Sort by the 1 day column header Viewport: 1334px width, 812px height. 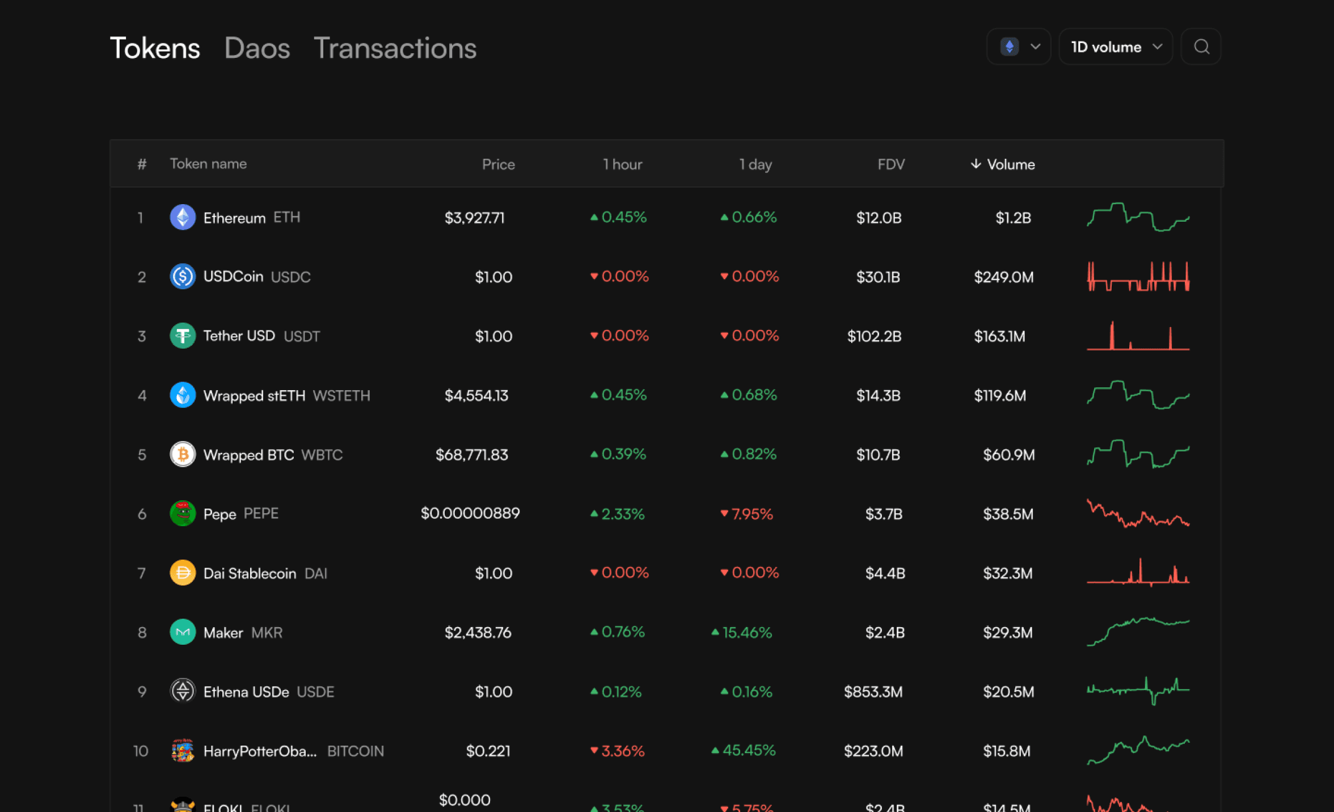click(755, 164)
